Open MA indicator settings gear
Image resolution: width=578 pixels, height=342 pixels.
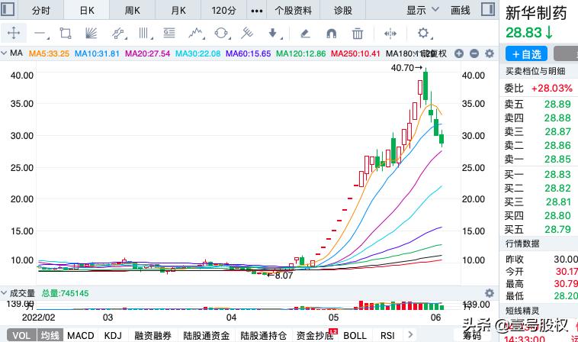[x=490, y=54]
